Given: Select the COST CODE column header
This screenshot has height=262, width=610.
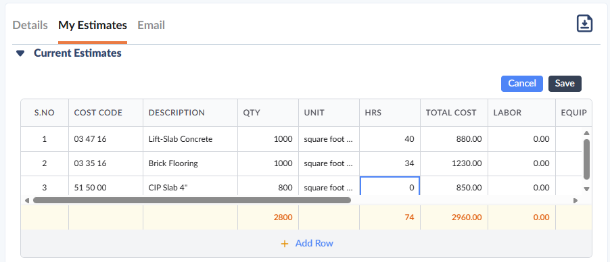Looking at the screenshot, I should (105, 113).
